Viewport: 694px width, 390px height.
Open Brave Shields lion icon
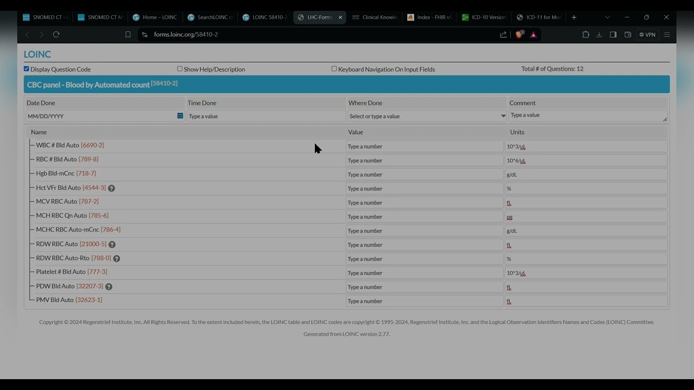coord(519,34)
